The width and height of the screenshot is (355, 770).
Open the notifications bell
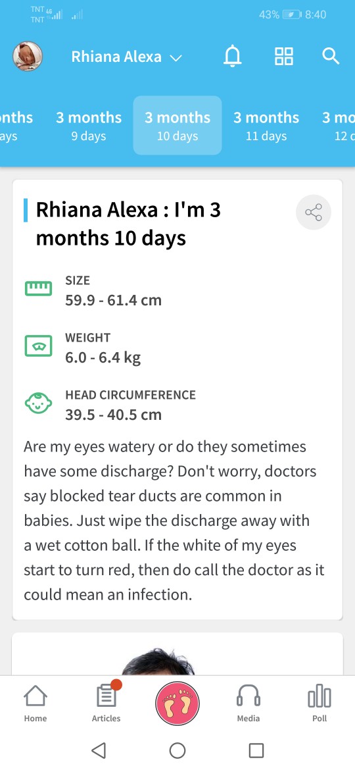(x=233, y=57)
